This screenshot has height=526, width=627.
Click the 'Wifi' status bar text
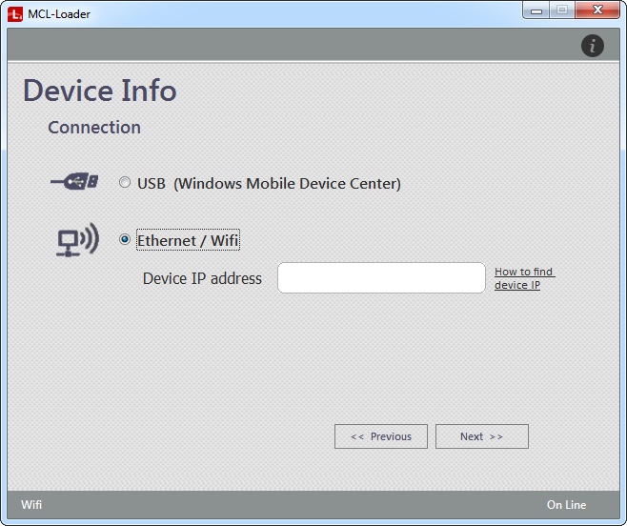pyautogui.click(x=31, y=505)
